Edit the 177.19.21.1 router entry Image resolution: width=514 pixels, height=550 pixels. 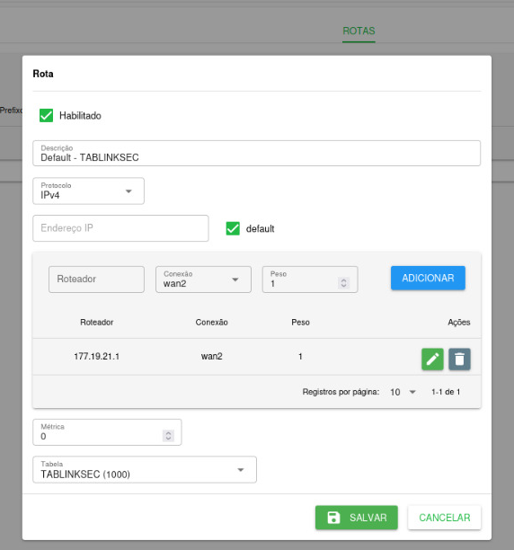click(x=432, y=359)
